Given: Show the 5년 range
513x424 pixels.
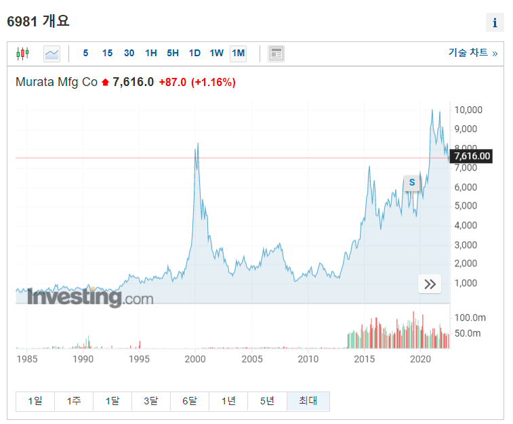Looking at the screenshot, I should (267, 401).
